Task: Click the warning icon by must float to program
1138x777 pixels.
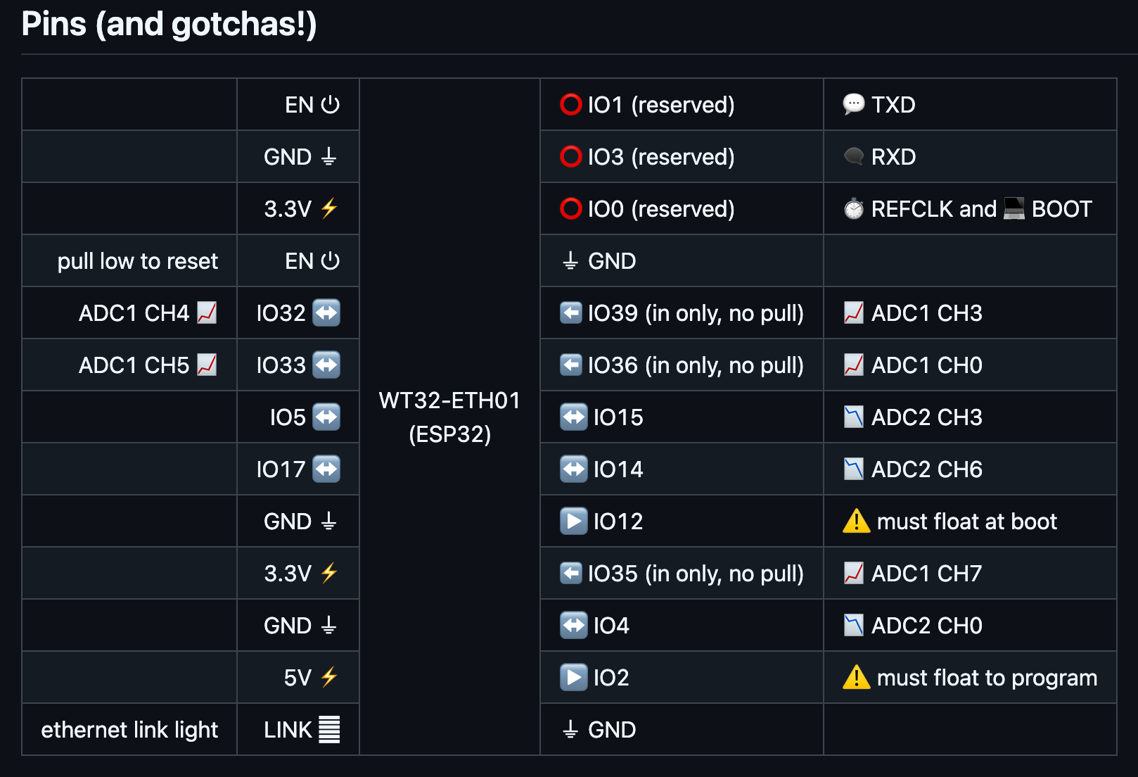Action: (856, 678)
